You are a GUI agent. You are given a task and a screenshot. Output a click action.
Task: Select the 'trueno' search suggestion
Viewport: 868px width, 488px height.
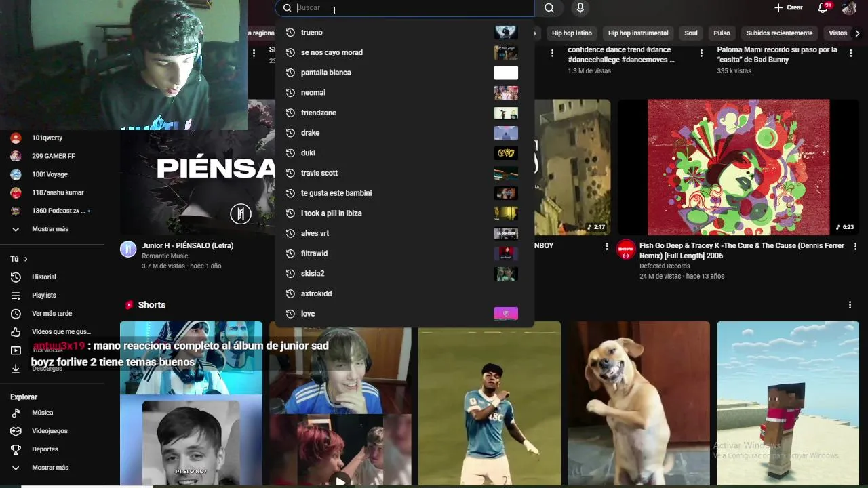click(x=405, y=32)
